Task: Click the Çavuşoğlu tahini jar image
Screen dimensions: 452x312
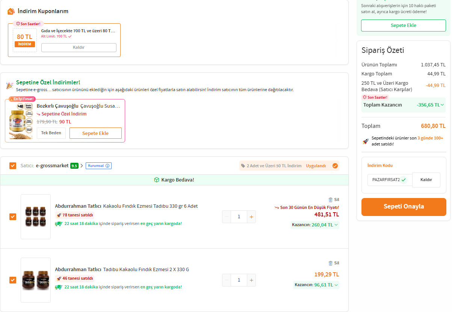Action: tap(21, 121)
